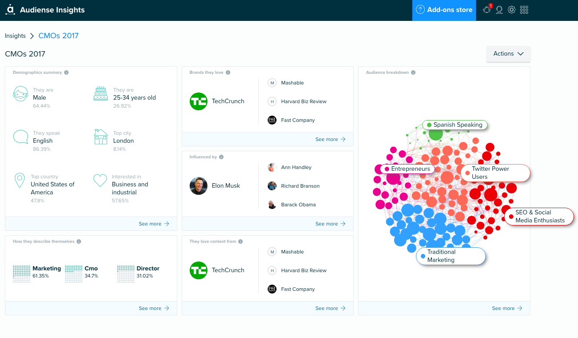Click the Influenced by info icon
This screenshot has width=578, height=338.
click(221, 157)
